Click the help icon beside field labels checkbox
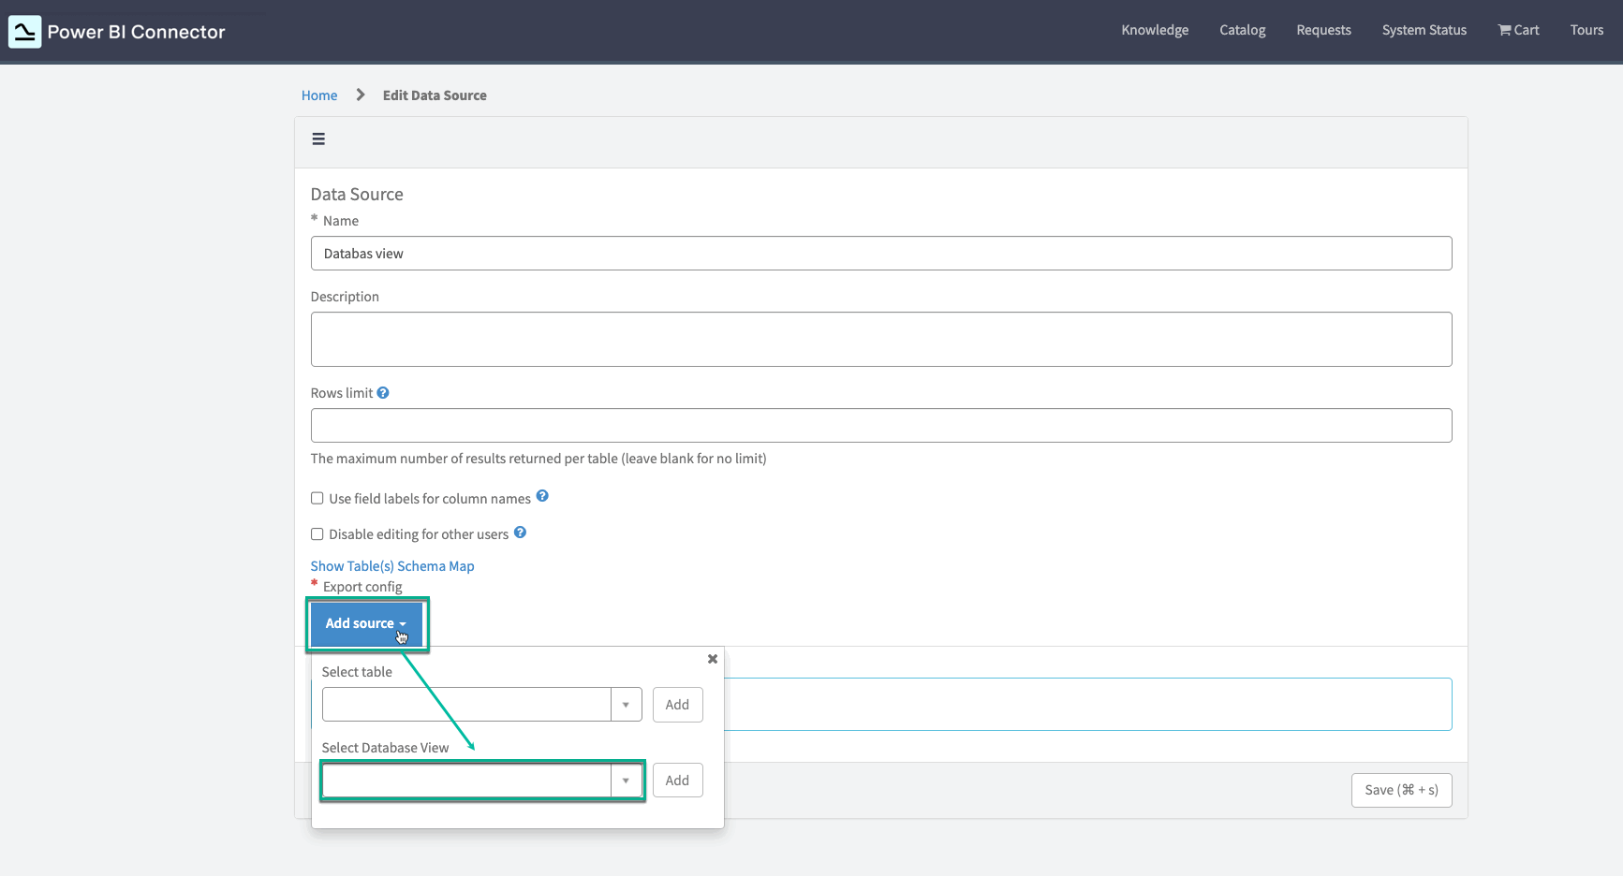1623x876 pixels. (542, 495)
